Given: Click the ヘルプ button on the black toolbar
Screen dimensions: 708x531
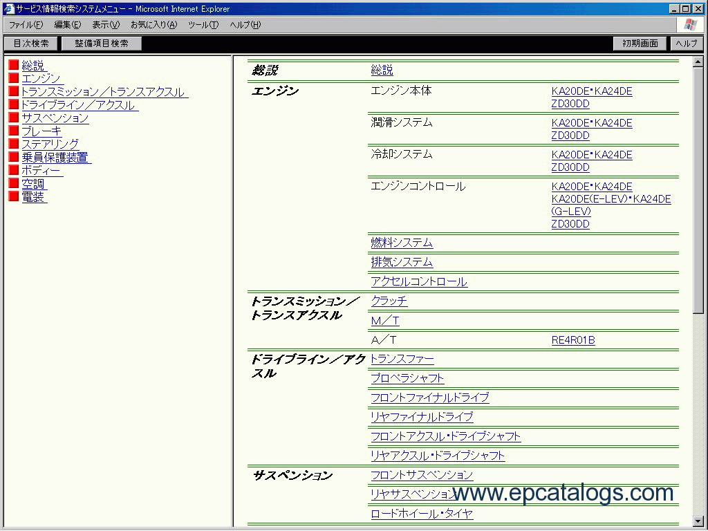Looking at the screenshot, I should (x=686, y=44).
